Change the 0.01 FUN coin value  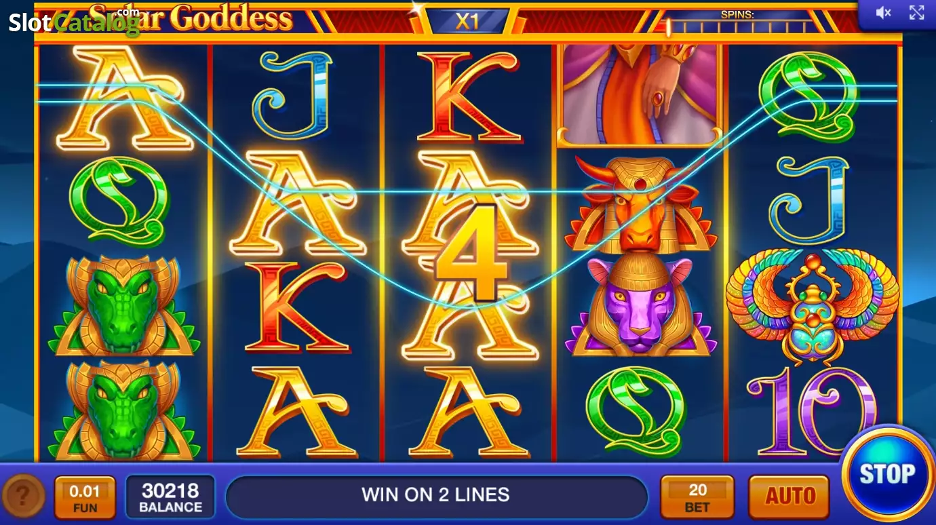(x=85, y=497)
